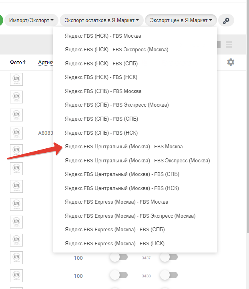Choose Яндекс FBS (СПБ) - FBS (СПБ)
This screenshot has height=289, width=249.
(135, 119)
